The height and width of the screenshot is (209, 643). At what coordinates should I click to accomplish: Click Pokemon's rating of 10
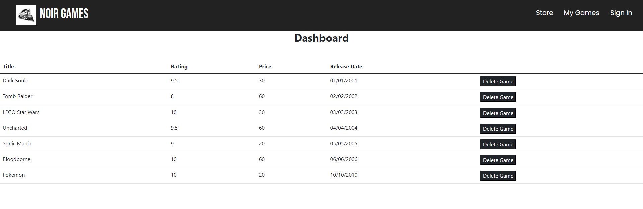tap(174, 175)
